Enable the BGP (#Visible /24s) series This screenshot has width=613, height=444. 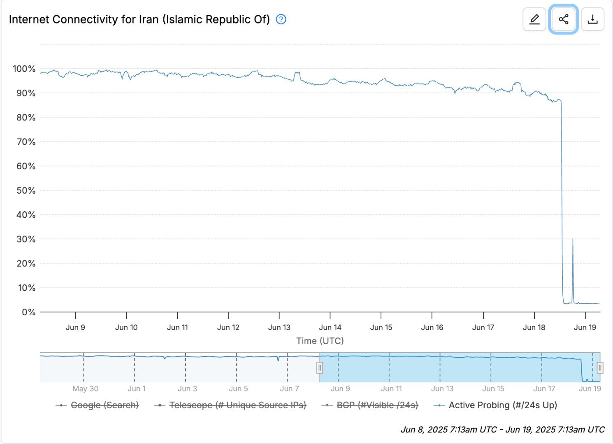pos(370,405)
